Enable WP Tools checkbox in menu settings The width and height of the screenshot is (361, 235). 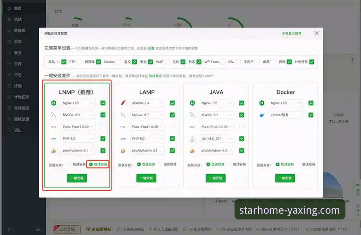(x=223, y=62)
